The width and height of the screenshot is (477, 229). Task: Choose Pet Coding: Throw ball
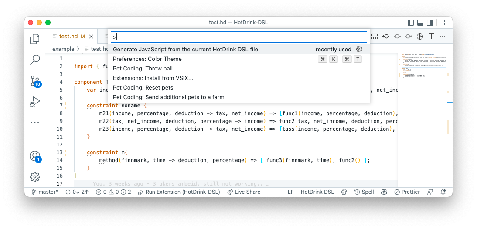239,69
